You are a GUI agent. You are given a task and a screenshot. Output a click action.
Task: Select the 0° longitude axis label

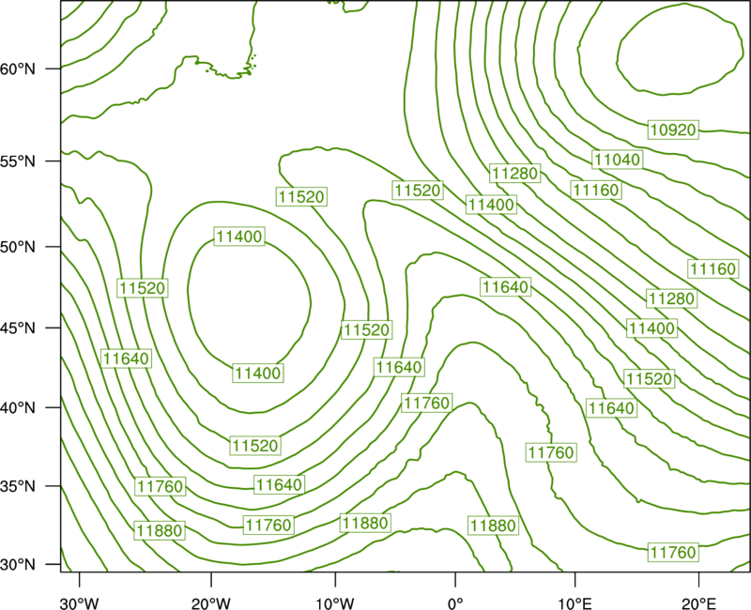455,603
